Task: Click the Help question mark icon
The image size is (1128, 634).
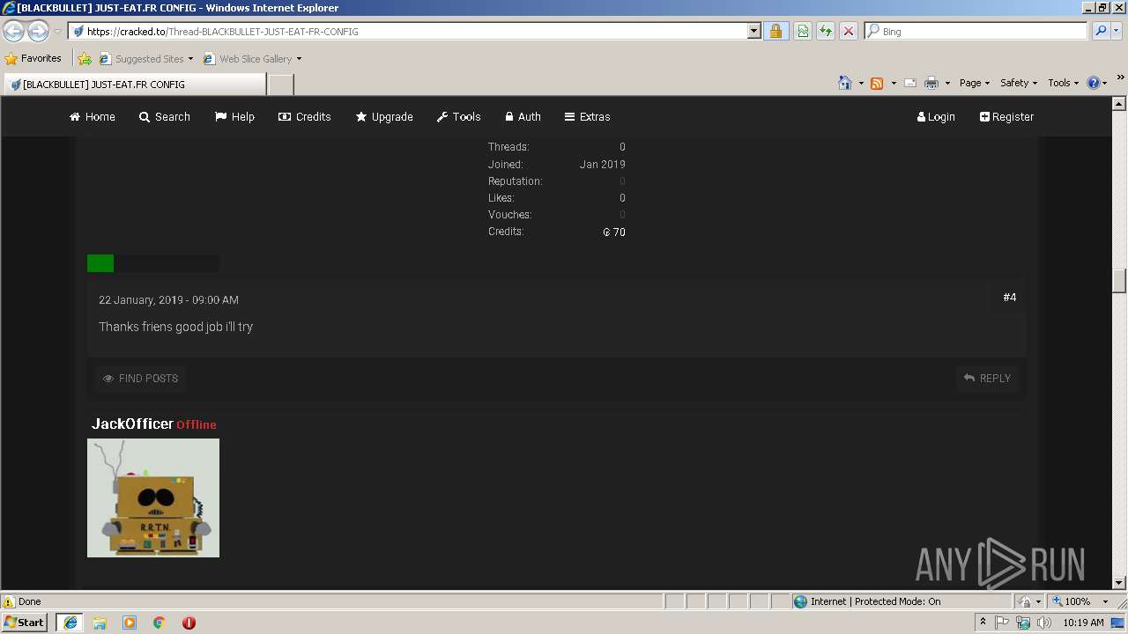Action: (1094, 83)
